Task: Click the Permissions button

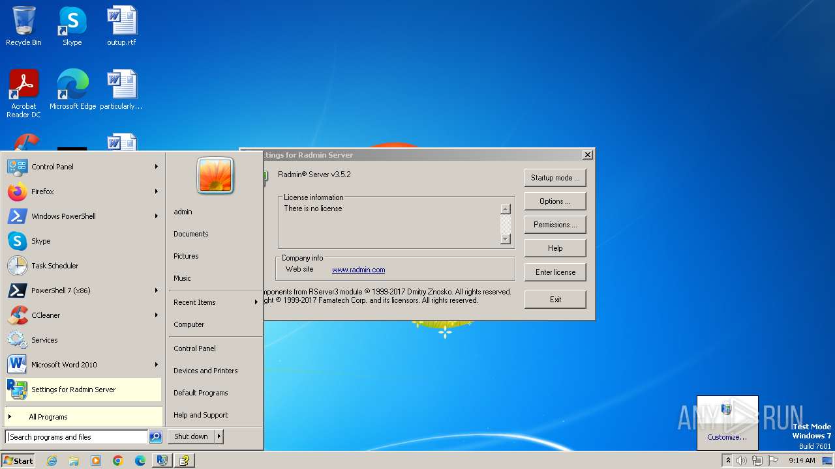Action: [555, 225]
